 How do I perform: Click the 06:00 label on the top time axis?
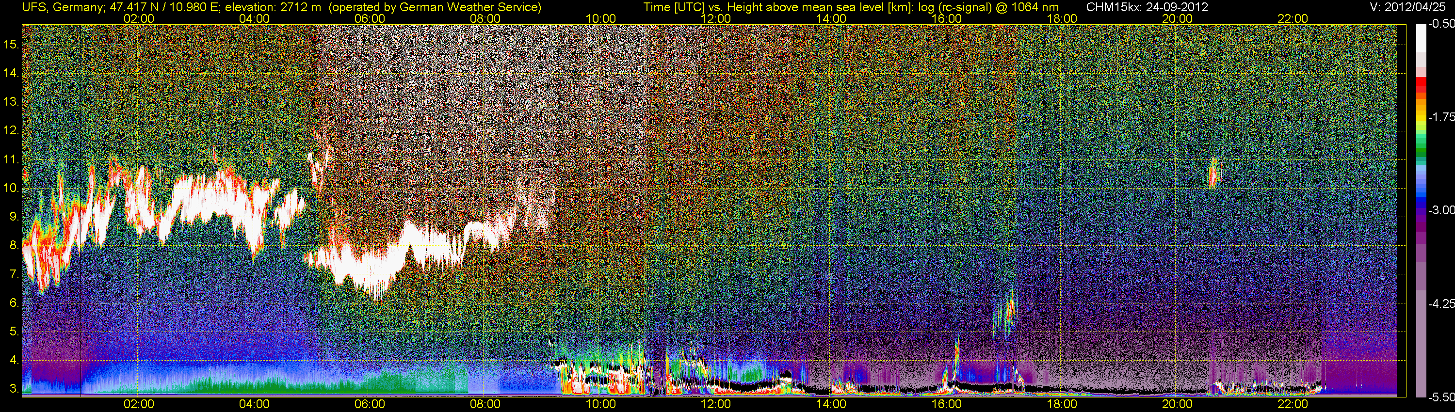(x=370, y=18)
